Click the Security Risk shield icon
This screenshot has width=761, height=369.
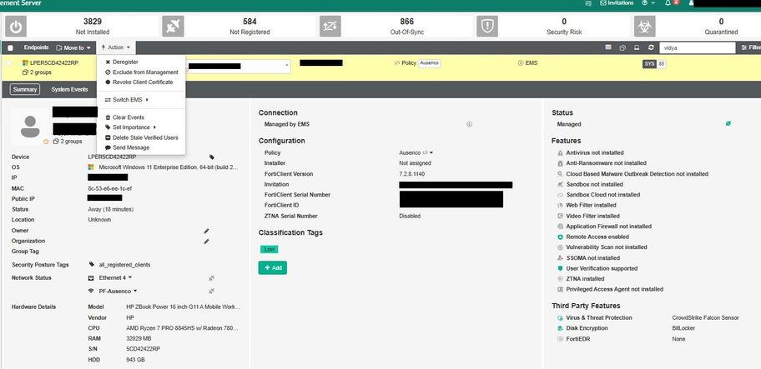[487, 26]
